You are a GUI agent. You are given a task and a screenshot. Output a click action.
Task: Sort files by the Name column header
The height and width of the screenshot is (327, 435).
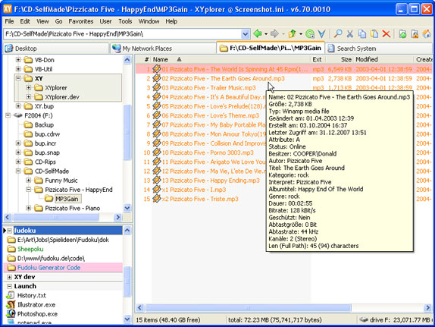230,59
